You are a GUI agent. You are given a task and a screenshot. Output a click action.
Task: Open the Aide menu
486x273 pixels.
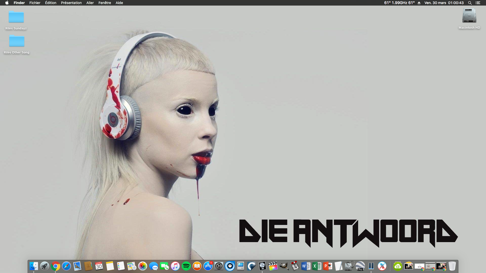(119, 3)
